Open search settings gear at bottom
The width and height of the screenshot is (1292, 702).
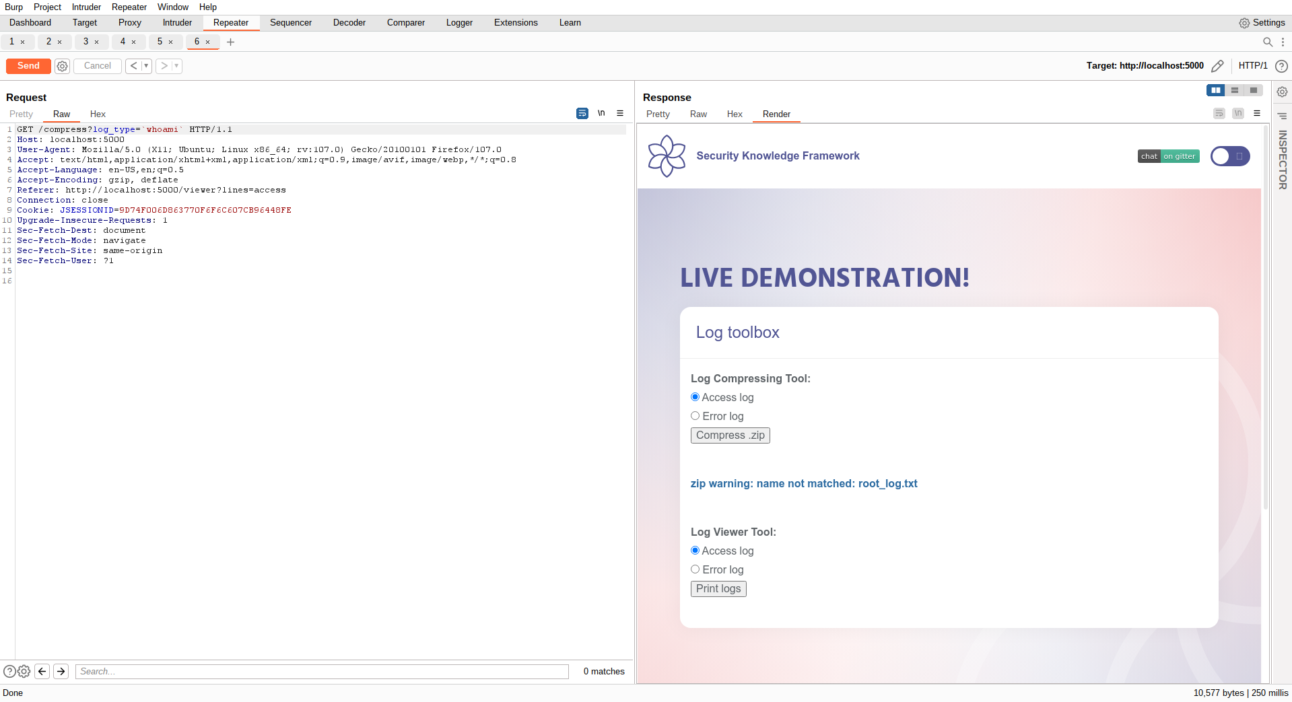(x=24, y=671)
